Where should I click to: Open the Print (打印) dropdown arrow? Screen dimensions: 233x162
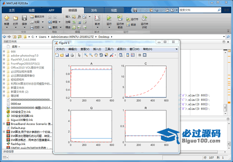tap(43, 27)
